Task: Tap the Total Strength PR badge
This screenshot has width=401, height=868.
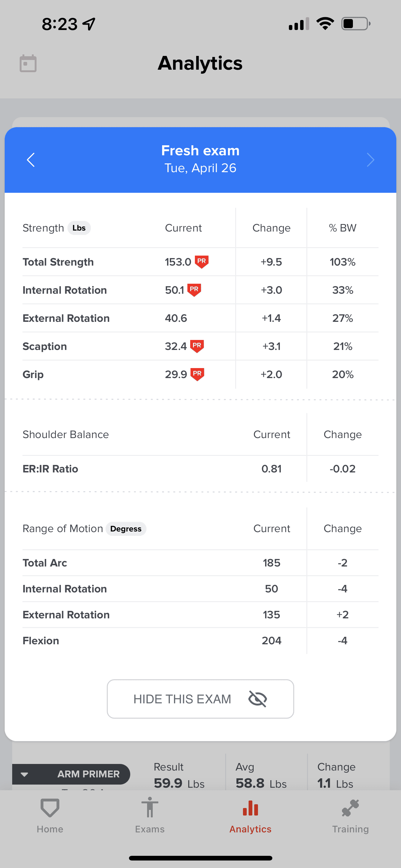Action: (202, 262)
